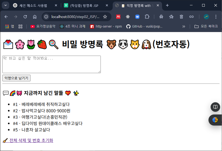Click the browser reload icon
The image size is (222, 151).
pyautogui.click(x=25, y=17)
